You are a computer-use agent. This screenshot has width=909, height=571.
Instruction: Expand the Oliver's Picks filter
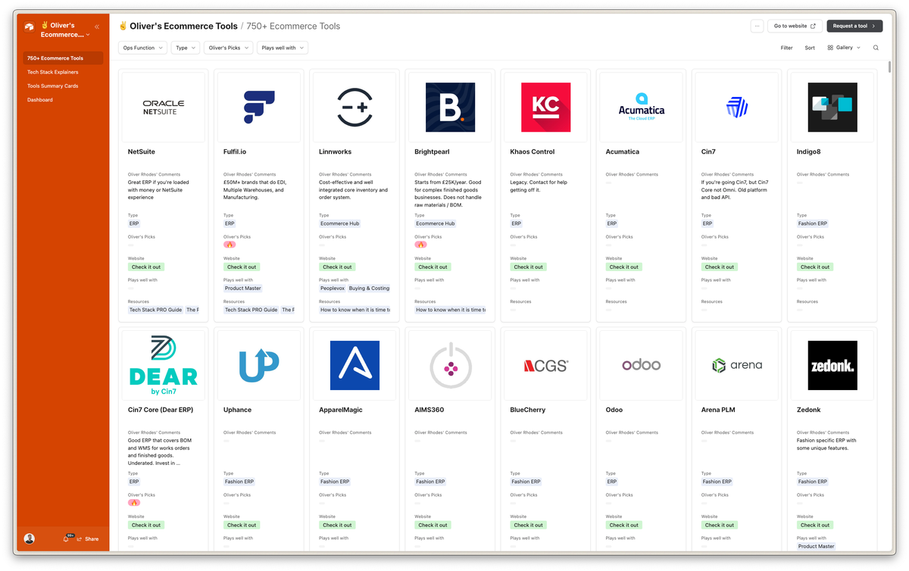(x=228, y=48)
